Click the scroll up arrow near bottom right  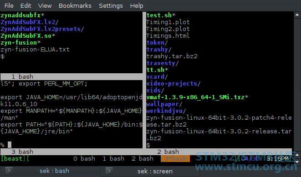click(x=297, y=155)
